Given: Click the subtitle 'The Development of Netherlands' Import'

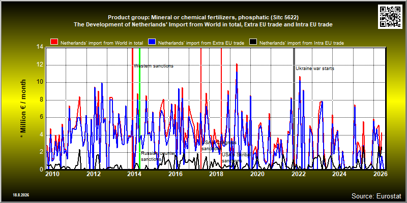Looking at the screenshot, I should (203, 24).
